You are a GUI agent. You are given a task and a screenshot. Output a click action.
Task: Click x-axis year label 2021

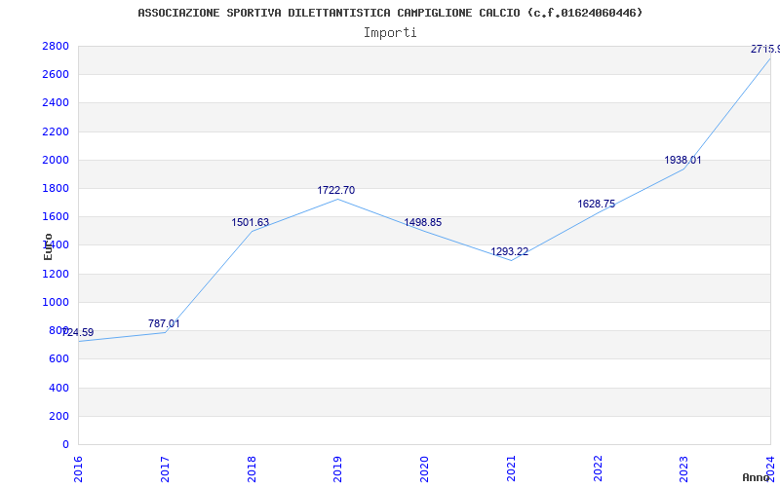click(x=511, y=469)
